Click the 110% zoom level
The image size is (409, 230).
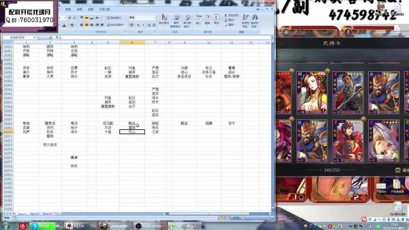coord(236,218)
